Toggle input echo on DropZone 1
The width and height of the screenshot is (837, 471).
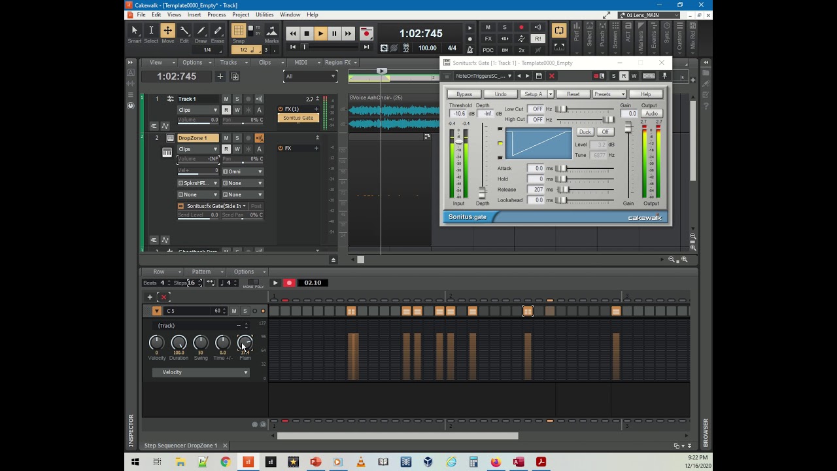click(259, 138)
